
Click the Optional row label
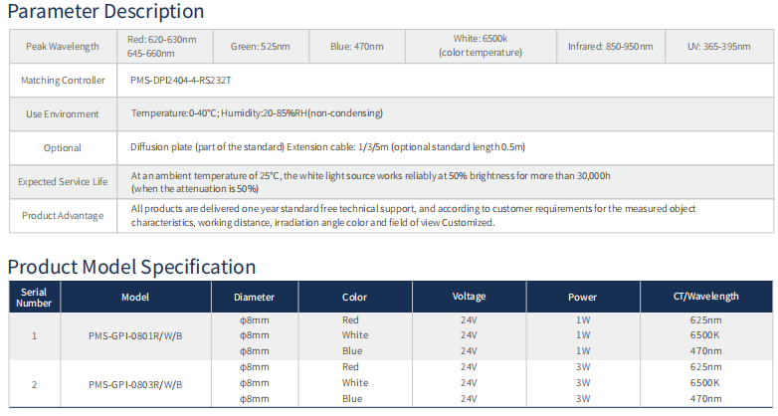pos(63,147)
